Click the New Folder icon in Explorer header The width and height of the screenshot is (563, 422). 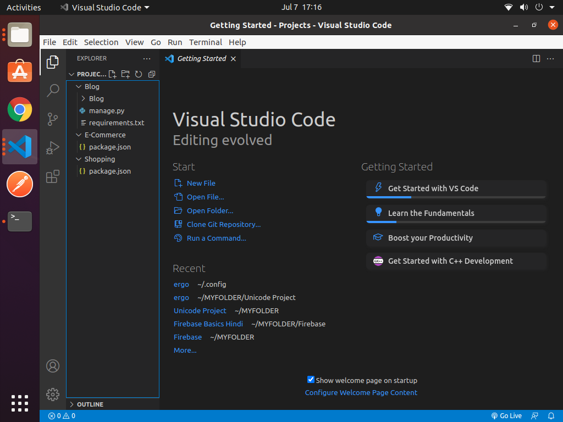pos(125,74)
